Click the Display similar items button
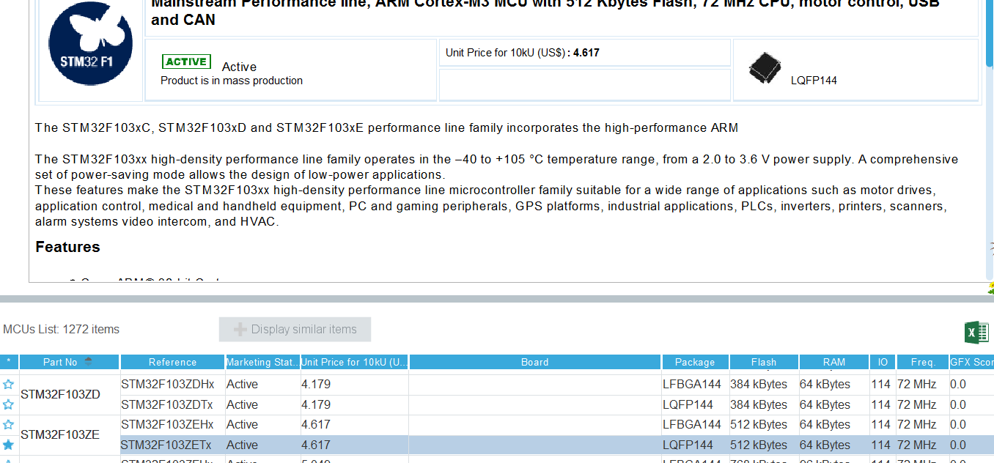The width and height of the screenshot is (994, 463). pyautogui.click(x=295, y=330)
